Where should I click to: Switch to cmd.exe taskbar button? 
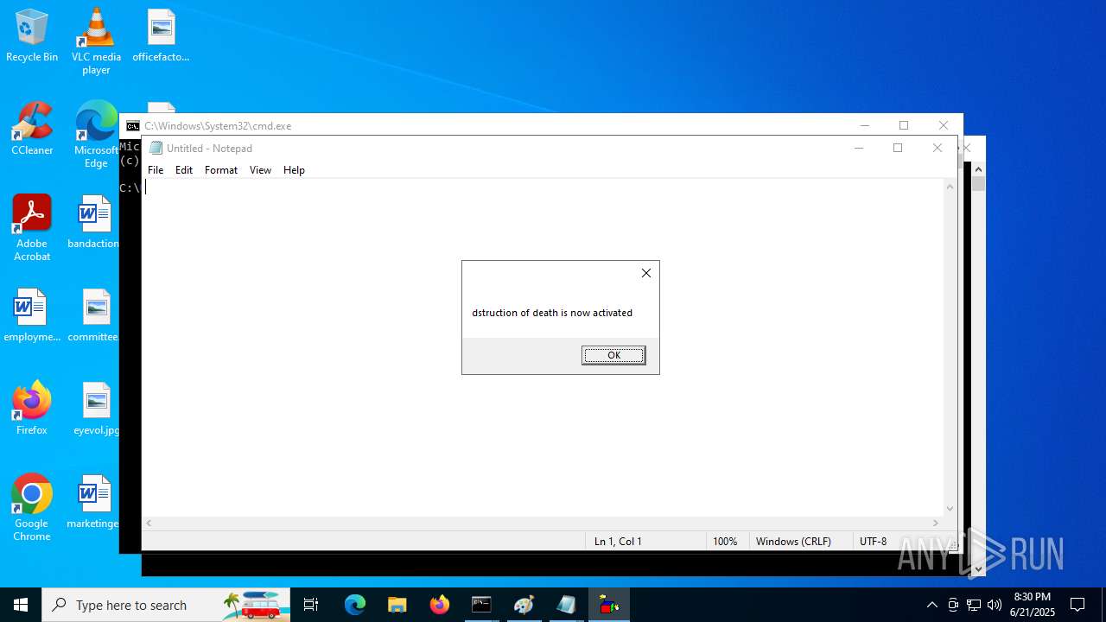pos(481,605)
